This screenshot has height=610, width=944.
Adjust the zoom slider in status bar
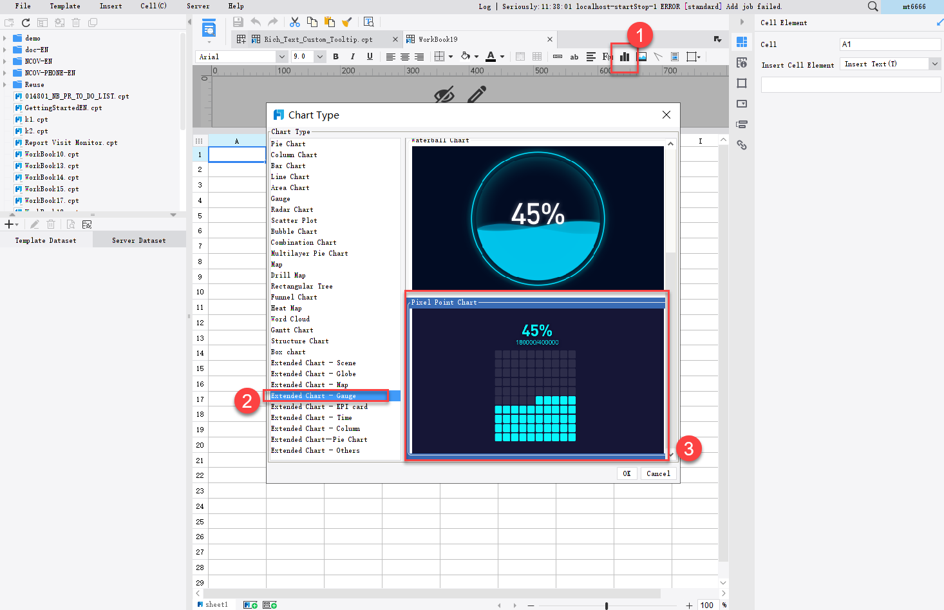click(x=607, y=605)
